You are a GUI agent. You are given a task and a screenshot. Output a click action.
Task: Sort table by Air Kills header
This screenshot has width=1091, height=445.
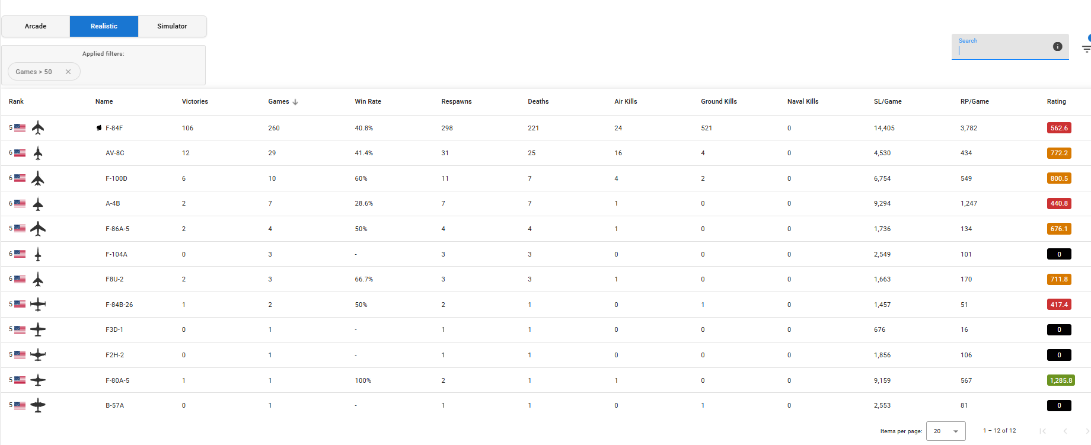(x=626, y=101)
